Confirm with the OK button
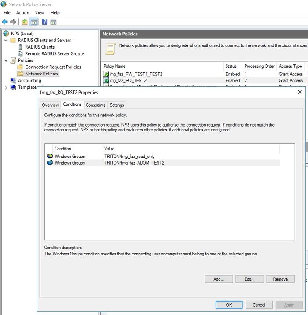This screenshot has width=308, height=315. [x=229, y=305]
